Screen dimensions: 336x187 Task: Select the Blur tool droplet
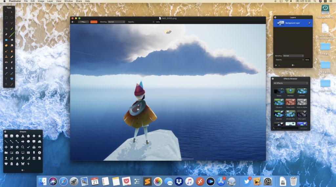pyautogui.click(x=6, y=68)
